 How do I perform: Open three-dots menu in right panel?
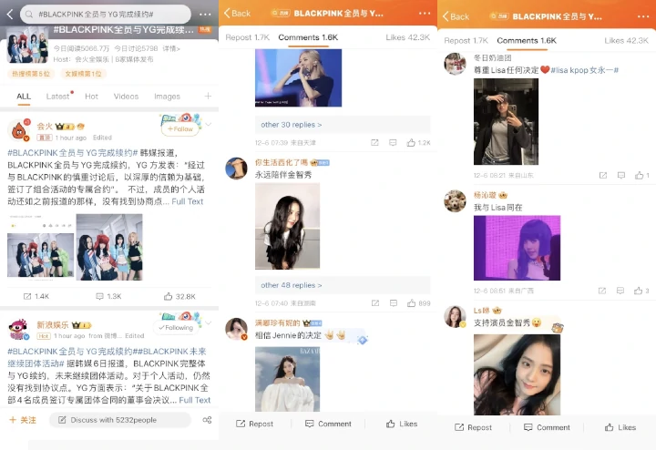click(643, 16)
